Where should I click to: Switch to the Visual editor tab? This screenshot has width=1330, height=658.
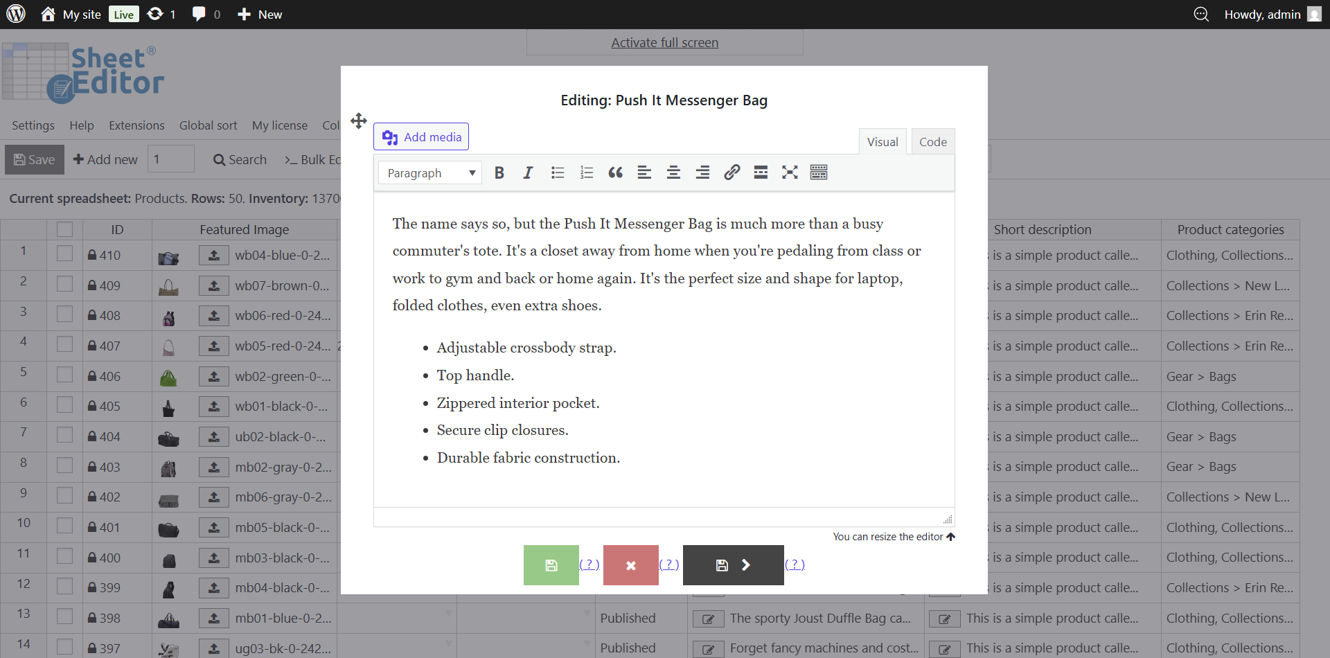pyautogui.click(x=883, y=141)
